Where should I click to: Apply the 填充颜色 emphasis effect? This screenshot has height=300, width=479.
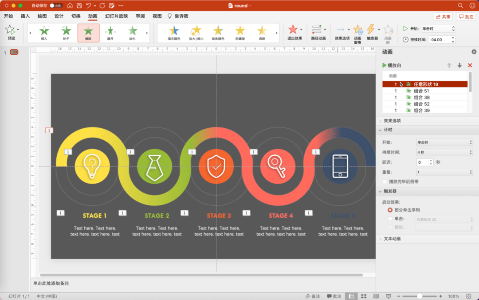174,33
